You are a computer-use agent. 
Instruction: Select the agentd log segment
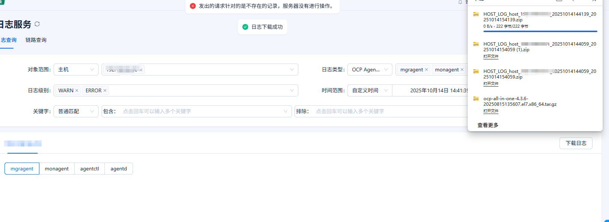pyautogui.click(x=118, y=169)
